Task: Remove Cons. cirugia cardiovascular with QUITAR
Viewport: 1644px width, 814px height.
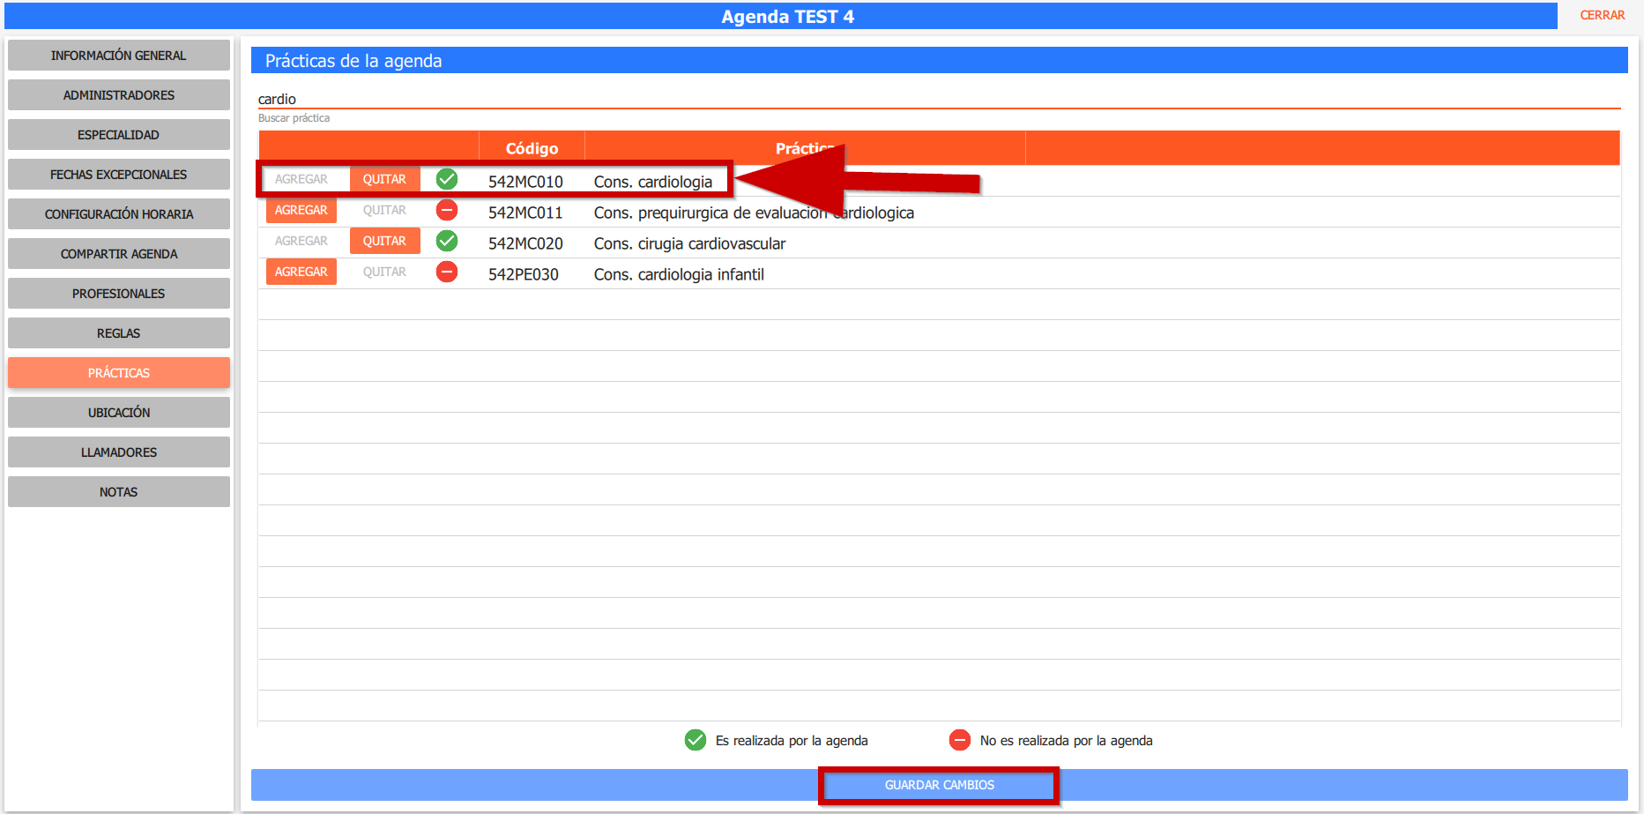Action: [384, 241]
